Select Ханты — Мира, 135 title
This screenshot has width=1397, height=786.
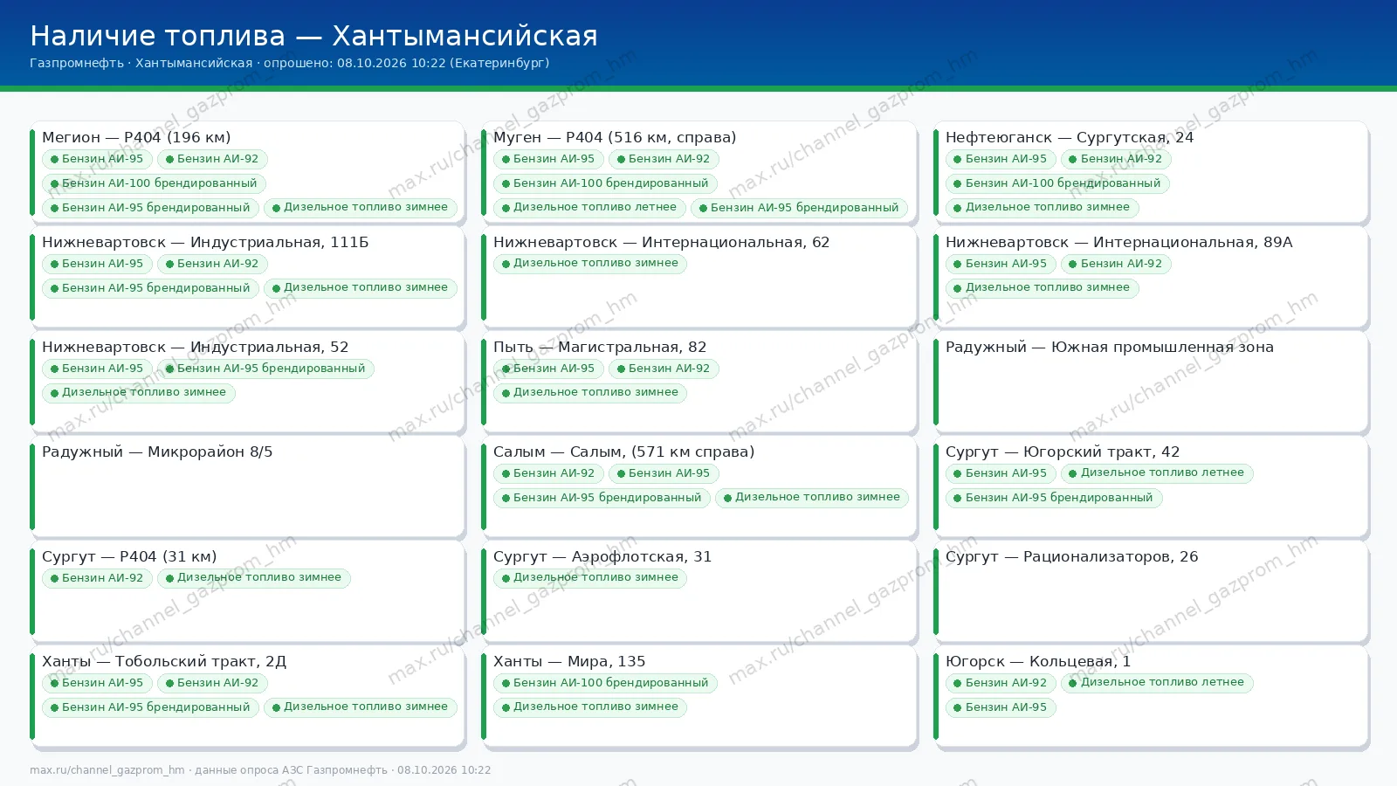(569, 661)
